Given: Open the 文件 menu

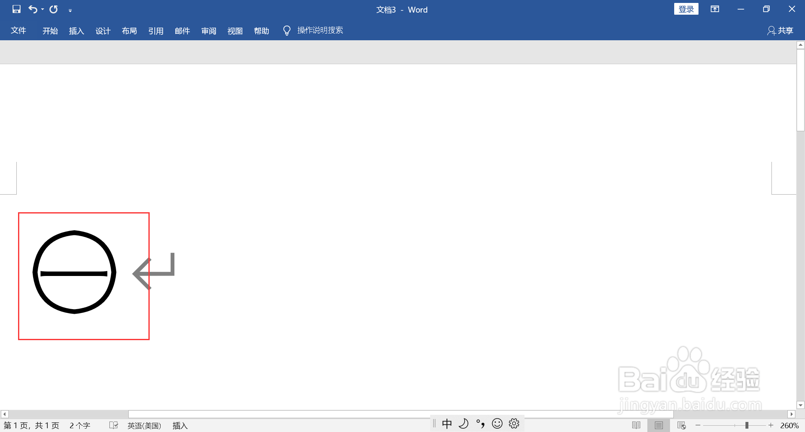Looking at the screenshot, I should 18,31.
